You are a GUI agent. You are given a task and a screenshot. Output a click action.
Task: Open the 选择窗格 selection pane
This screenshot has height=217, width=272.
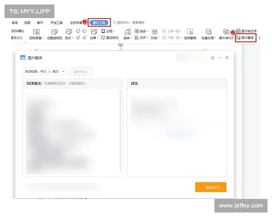[x=190, y=34]
